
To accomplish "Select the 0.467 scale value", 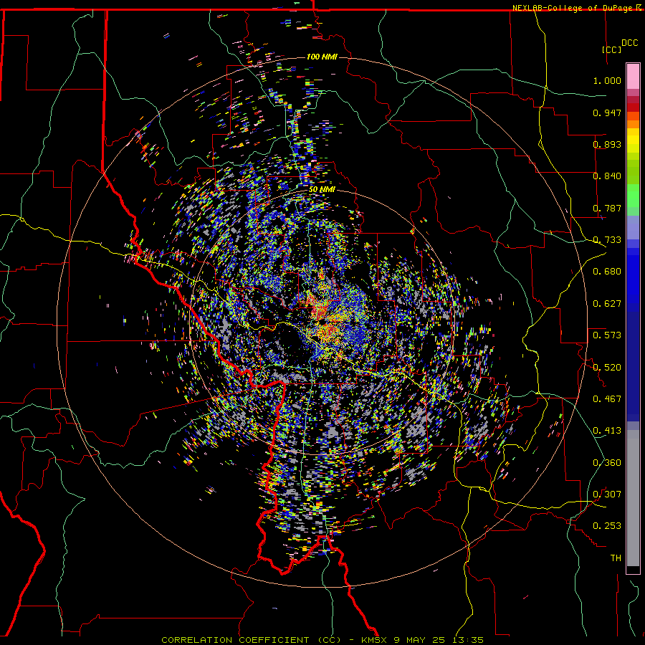I will (x=607, y=399).
